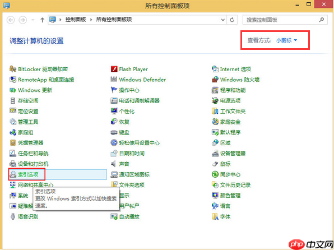This screenshot has width=334, height=250.
Task: Open the 语言 link
Action: [x=225, y=206]
